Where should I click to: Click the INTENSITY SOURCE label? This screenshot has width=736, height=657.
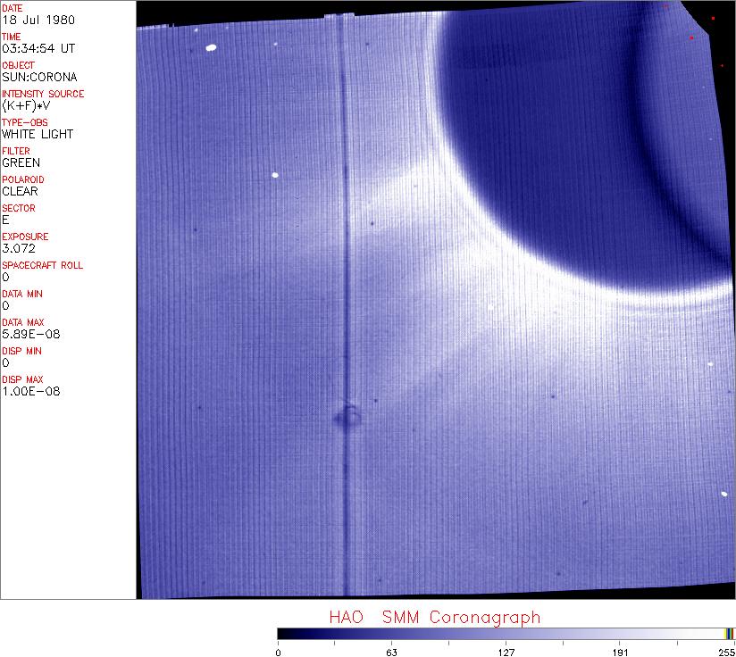(43, 94)
